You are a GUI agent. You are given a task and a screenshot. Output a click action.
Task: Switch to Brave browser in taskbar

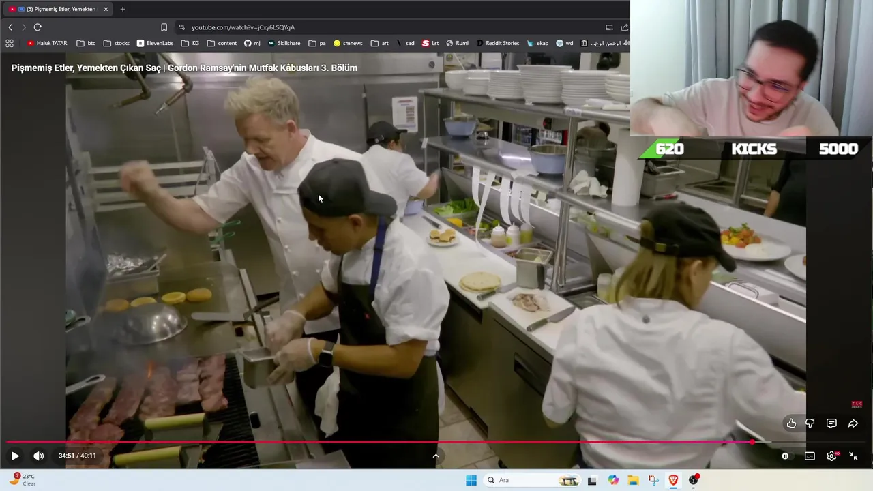pyautogui.click(x=673, y=480)
